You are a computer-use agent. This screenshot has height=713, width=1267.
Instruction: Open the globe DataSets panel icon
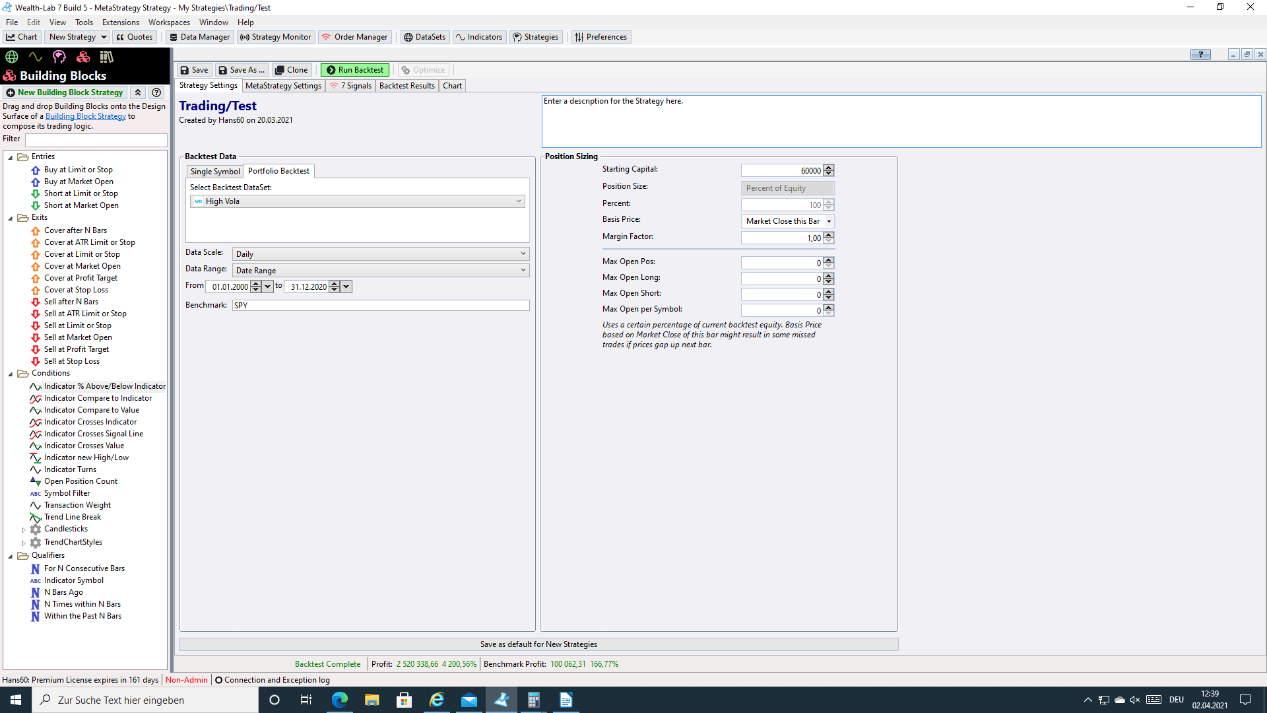(12, 57)
